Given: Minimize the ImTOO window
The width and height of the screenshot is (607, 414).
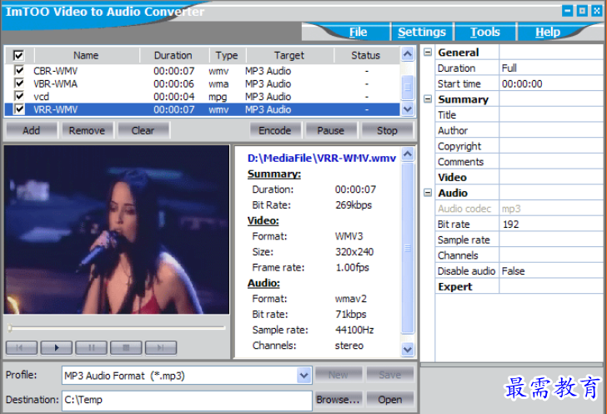Looking at the screenshot, I should click(x=568, y=11).
